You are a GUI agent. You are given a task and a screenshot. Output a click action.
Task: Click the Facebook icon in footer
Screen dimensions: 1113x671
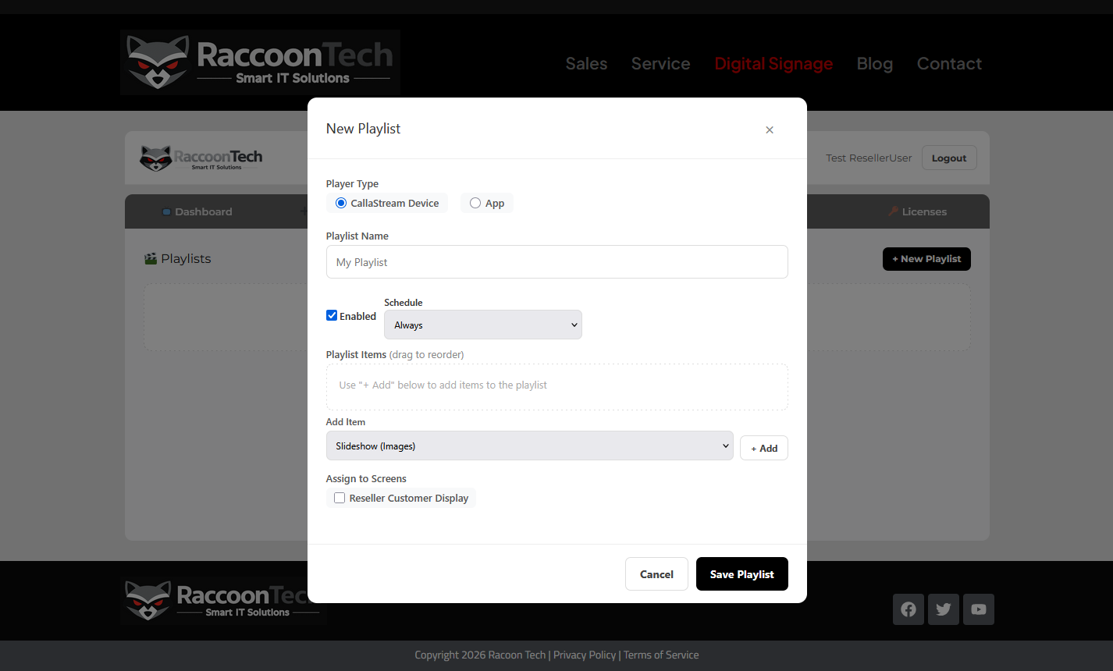tap(909, 609)
